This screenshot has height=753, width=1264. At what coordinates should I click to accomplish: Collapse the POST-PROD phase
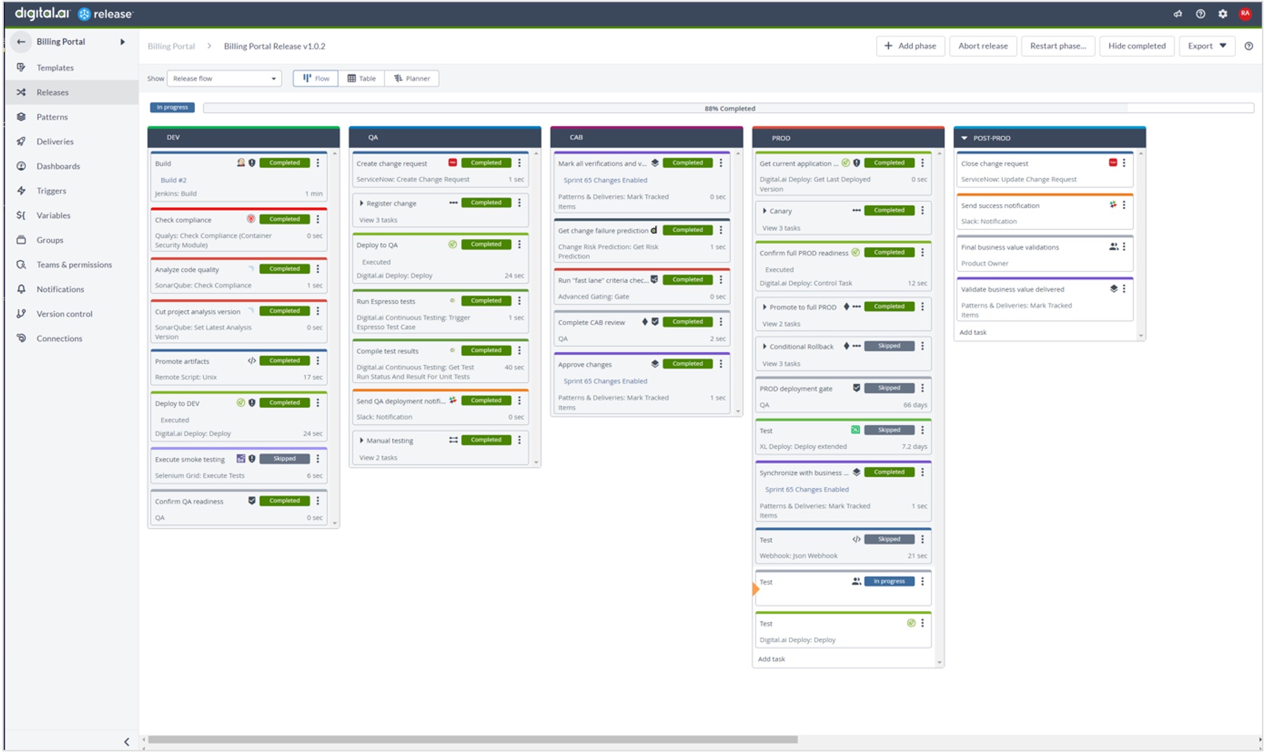[964, 138]
